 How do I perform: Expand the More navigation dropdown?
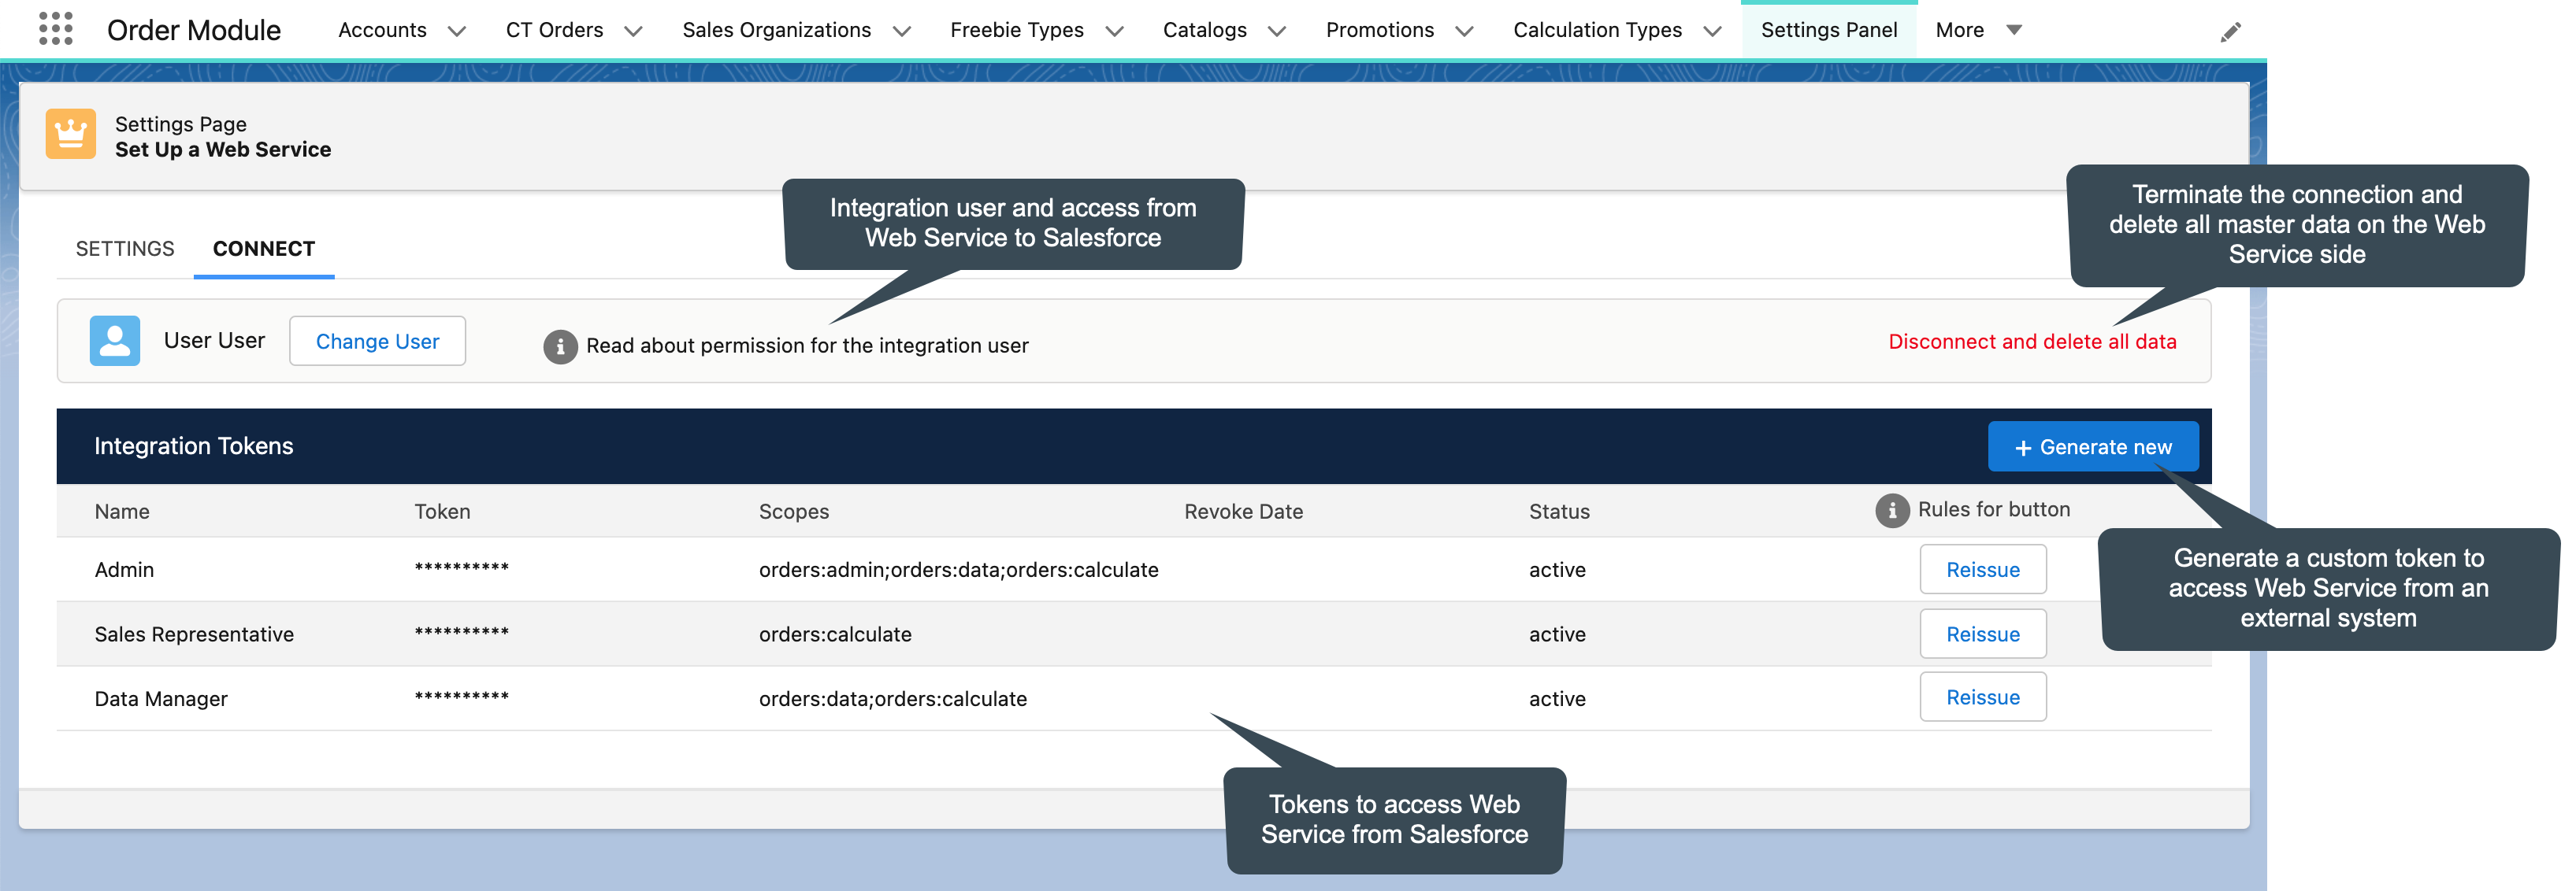click(2013, 30)
